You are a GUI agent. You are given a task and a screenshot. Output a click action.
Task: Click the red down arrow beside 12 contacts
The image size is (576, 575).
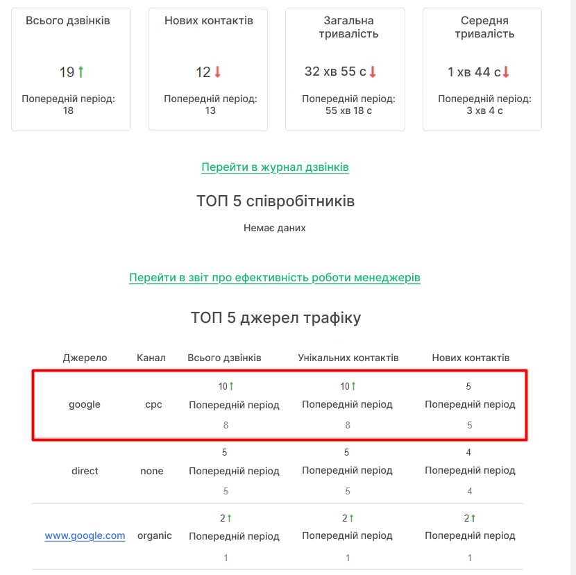pos(217,72)
